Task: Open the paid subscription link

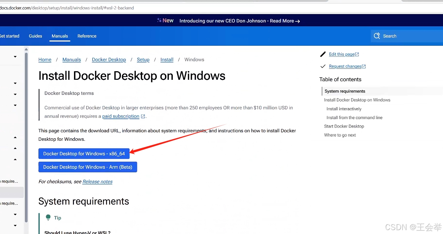Action: pyautogui.click(x=121, y=116)
